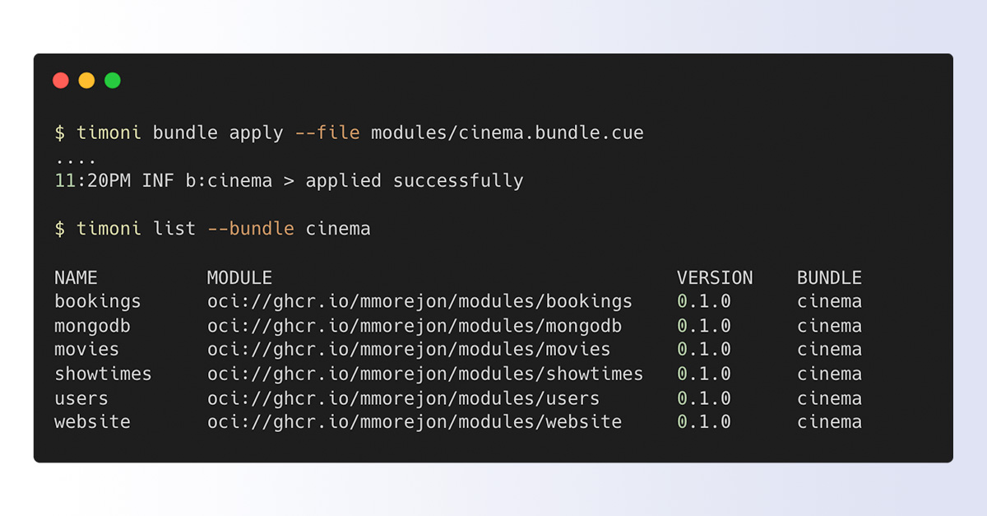Click the 'movies' name cell
This screenshot has height=516, width=987.
pyautogui.click(x=86, y=350)
